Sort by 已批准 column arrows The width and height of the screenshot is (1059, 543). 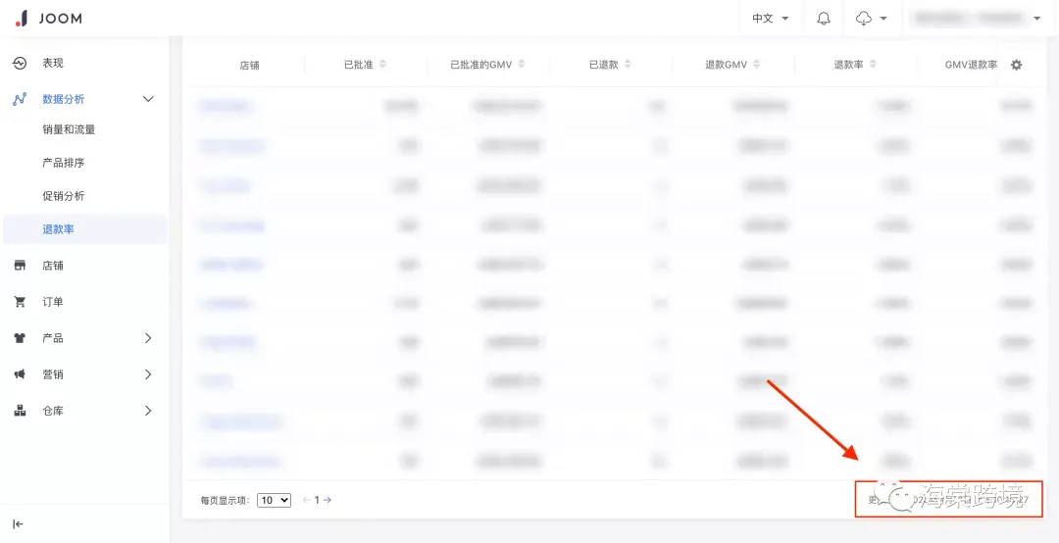[x=383, y=64]
